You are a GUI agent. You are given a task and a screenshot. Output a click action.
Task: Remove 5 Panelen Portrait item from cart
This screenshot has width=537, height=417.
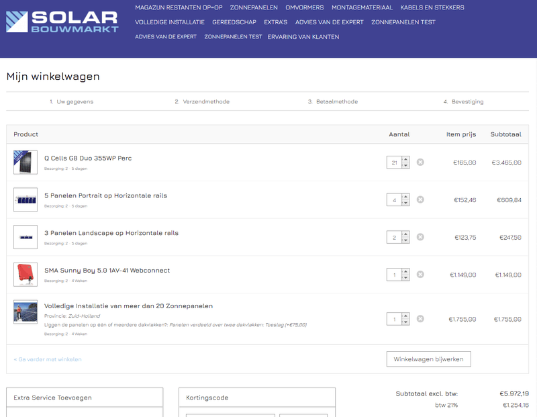[x=420, y=199]
